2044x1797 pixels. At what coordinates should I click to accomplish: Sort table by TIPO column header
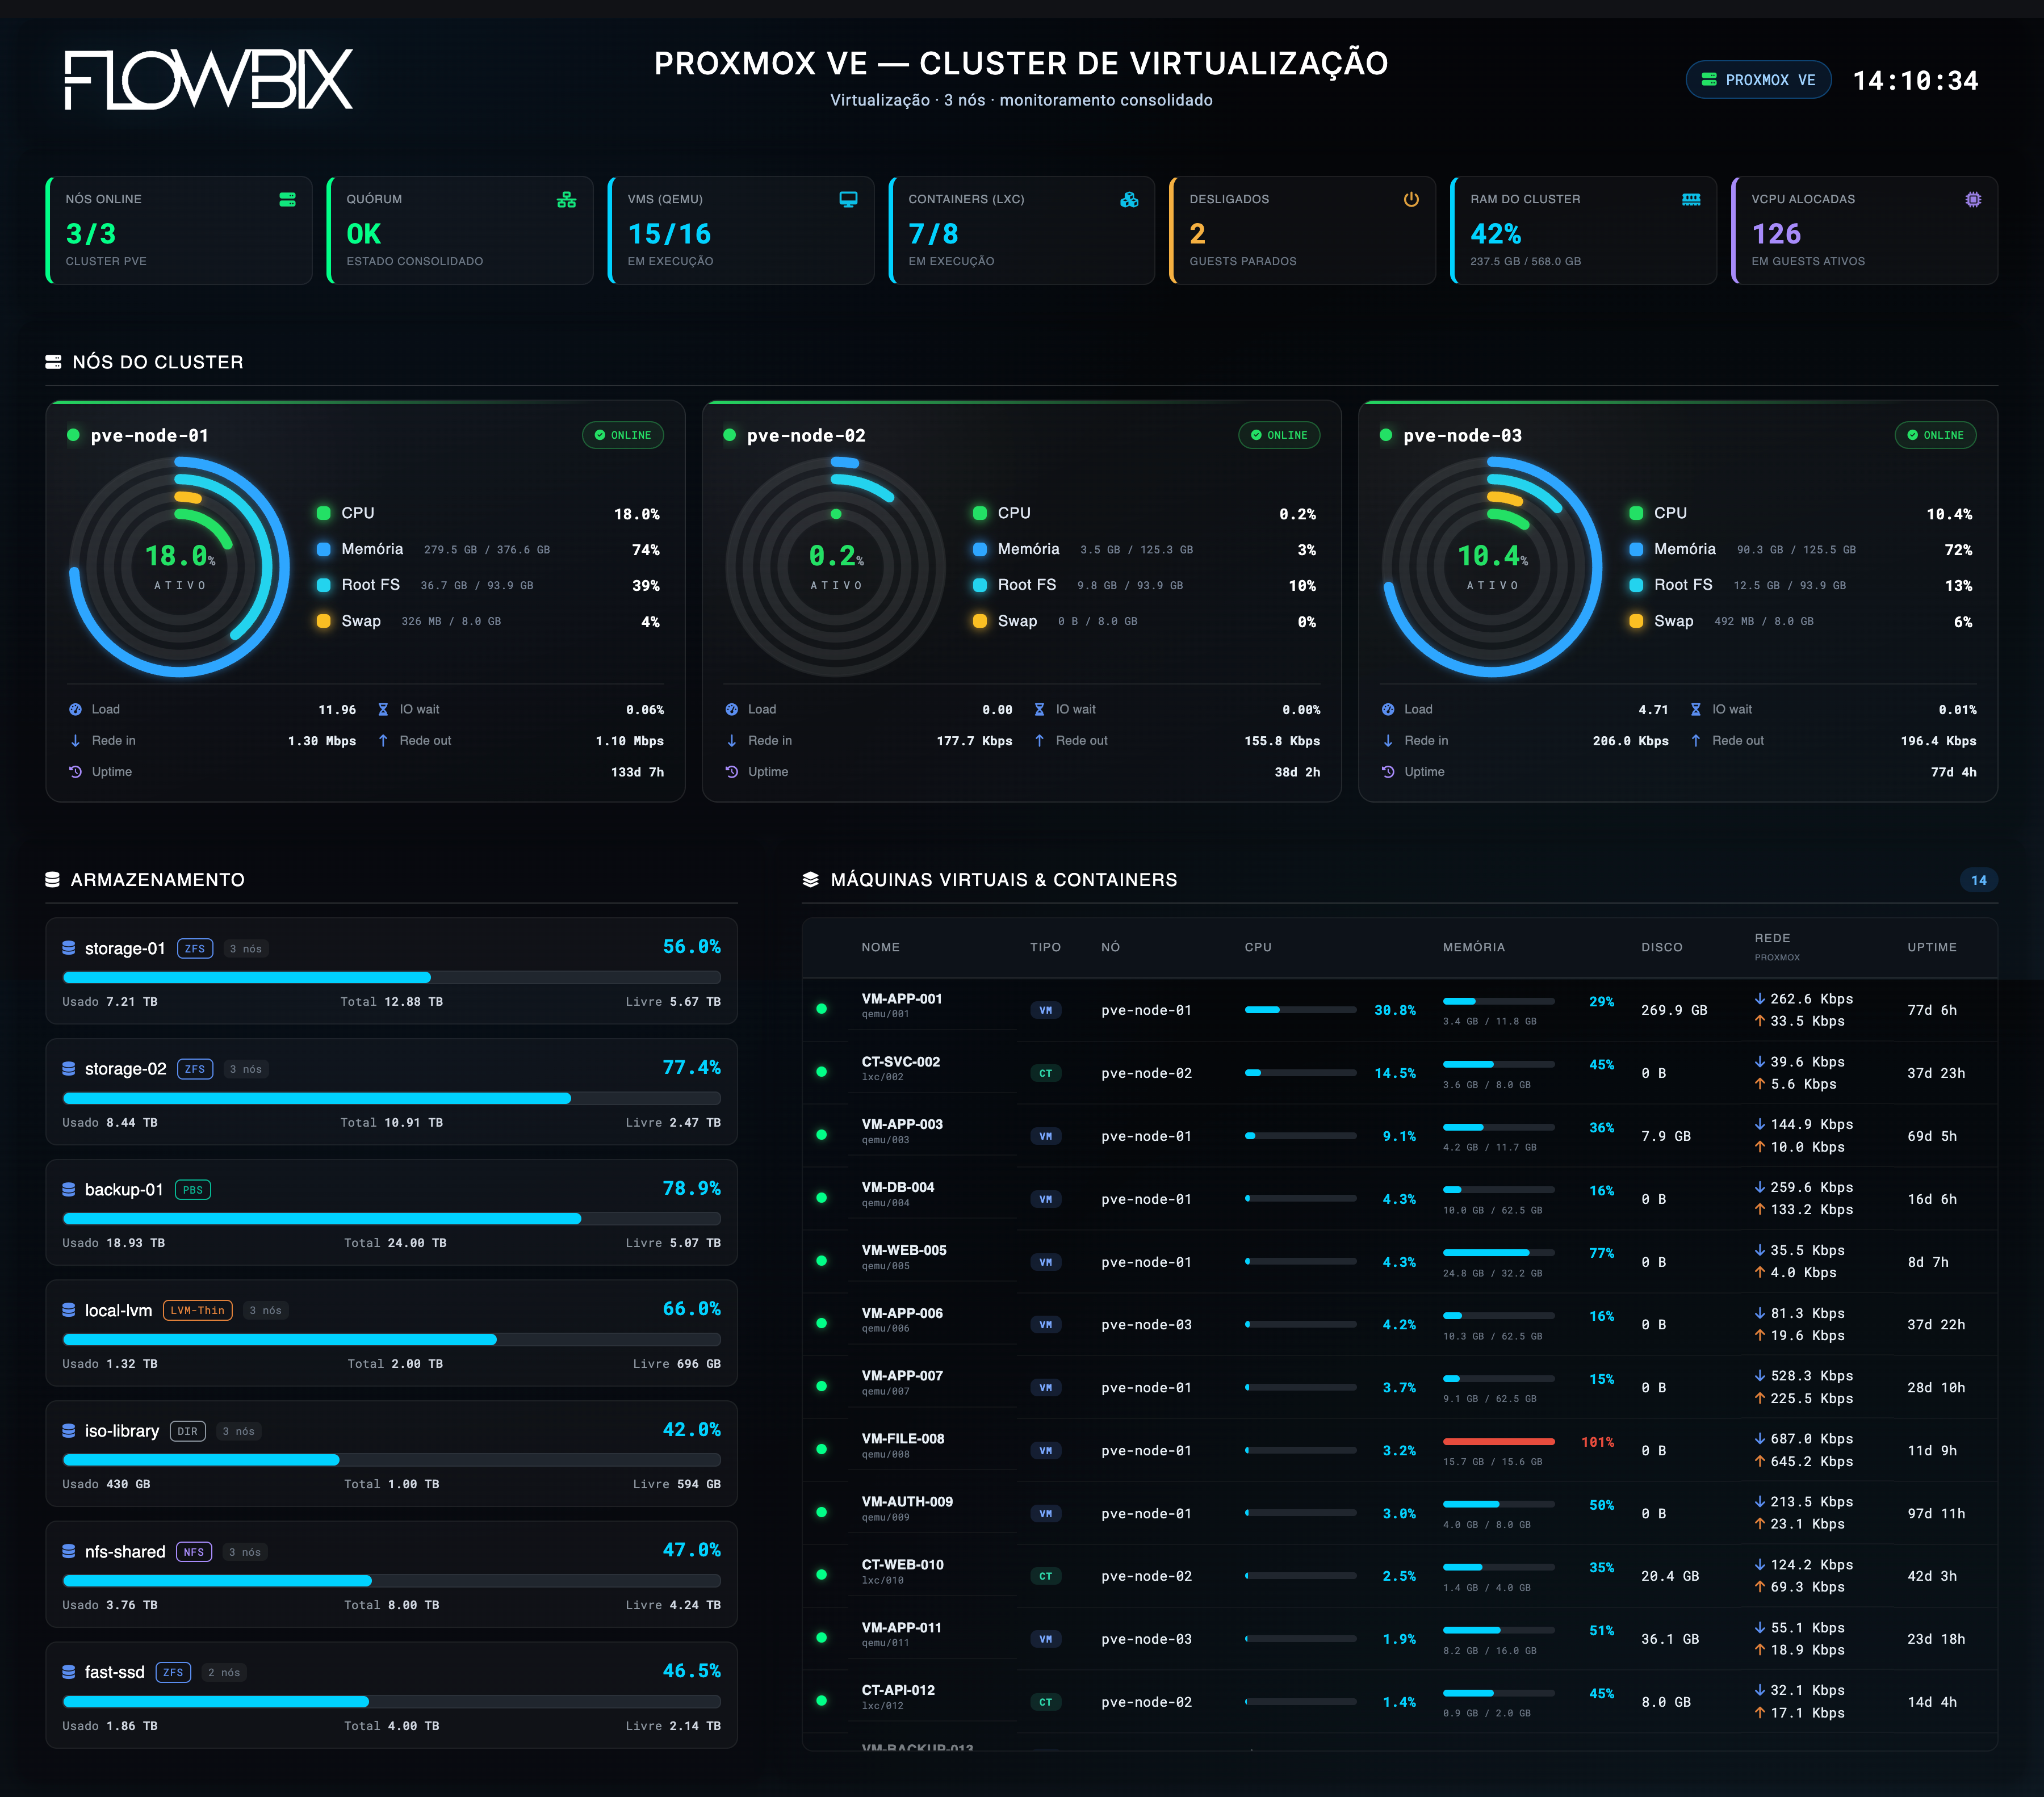point(1046,947)
